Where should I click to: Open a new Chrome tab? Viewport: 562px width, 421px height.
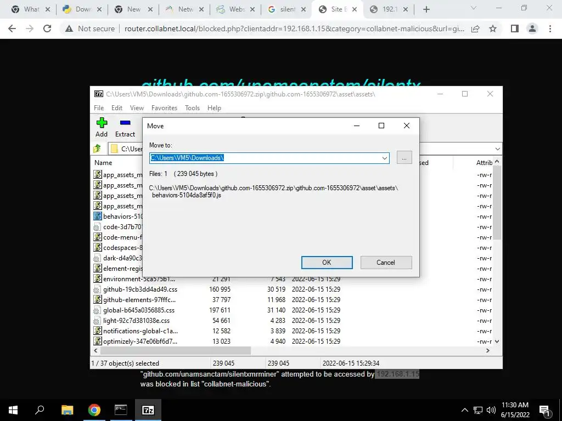(x=426, y=9)
